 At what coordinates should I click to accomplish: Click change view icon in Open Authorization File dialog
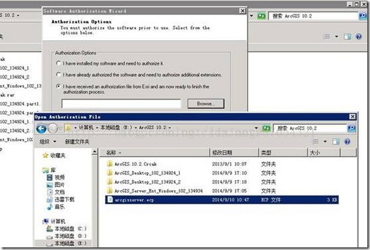point(316,141)
